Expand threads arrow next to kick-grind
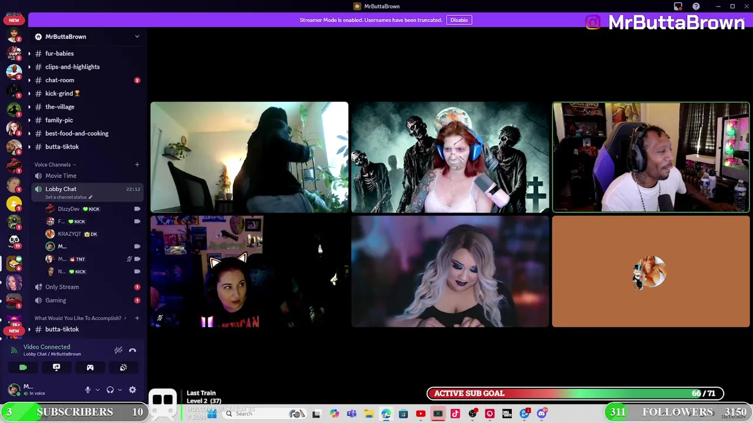Screen dimensions: 753x423 coord(29,93)
